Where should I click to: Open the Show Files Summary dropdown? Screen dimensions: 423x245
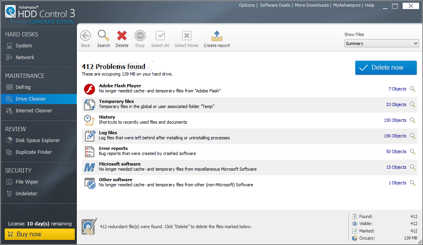381,43
